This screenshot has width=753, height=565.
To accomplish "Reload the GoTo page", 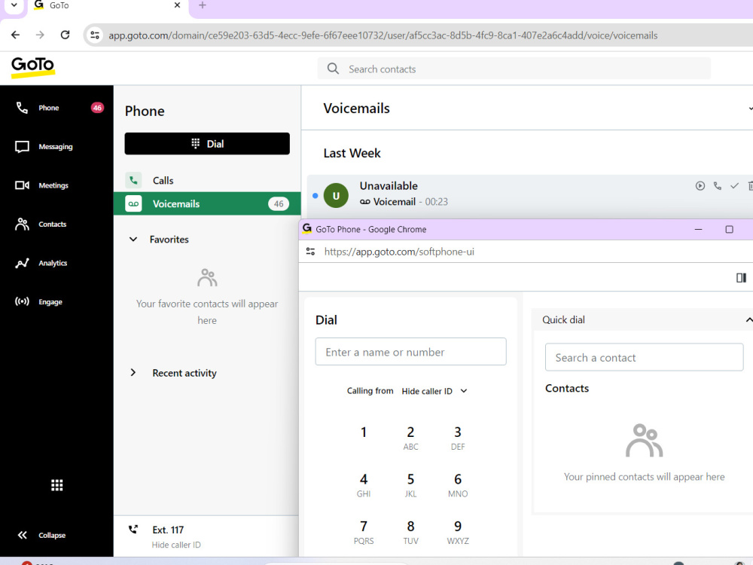I will click(66, 35).
